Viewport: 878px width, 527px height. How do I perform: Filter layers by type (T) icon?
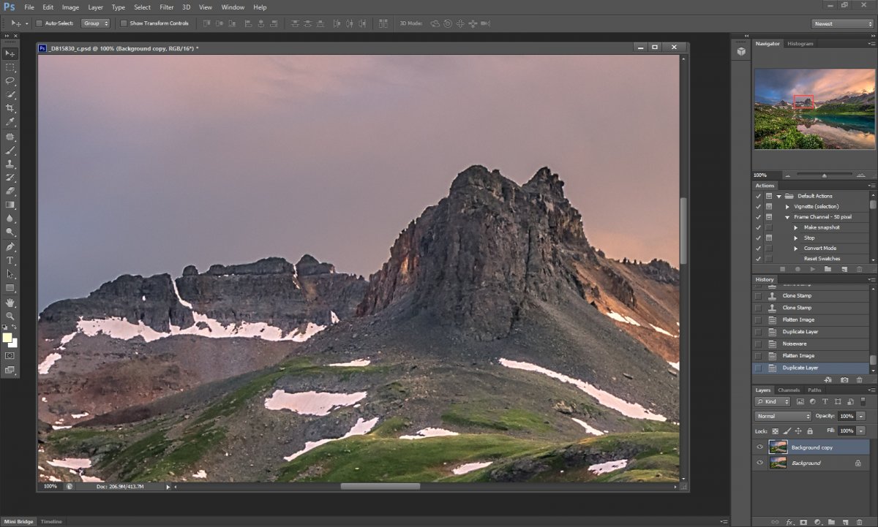pos(825,402)
